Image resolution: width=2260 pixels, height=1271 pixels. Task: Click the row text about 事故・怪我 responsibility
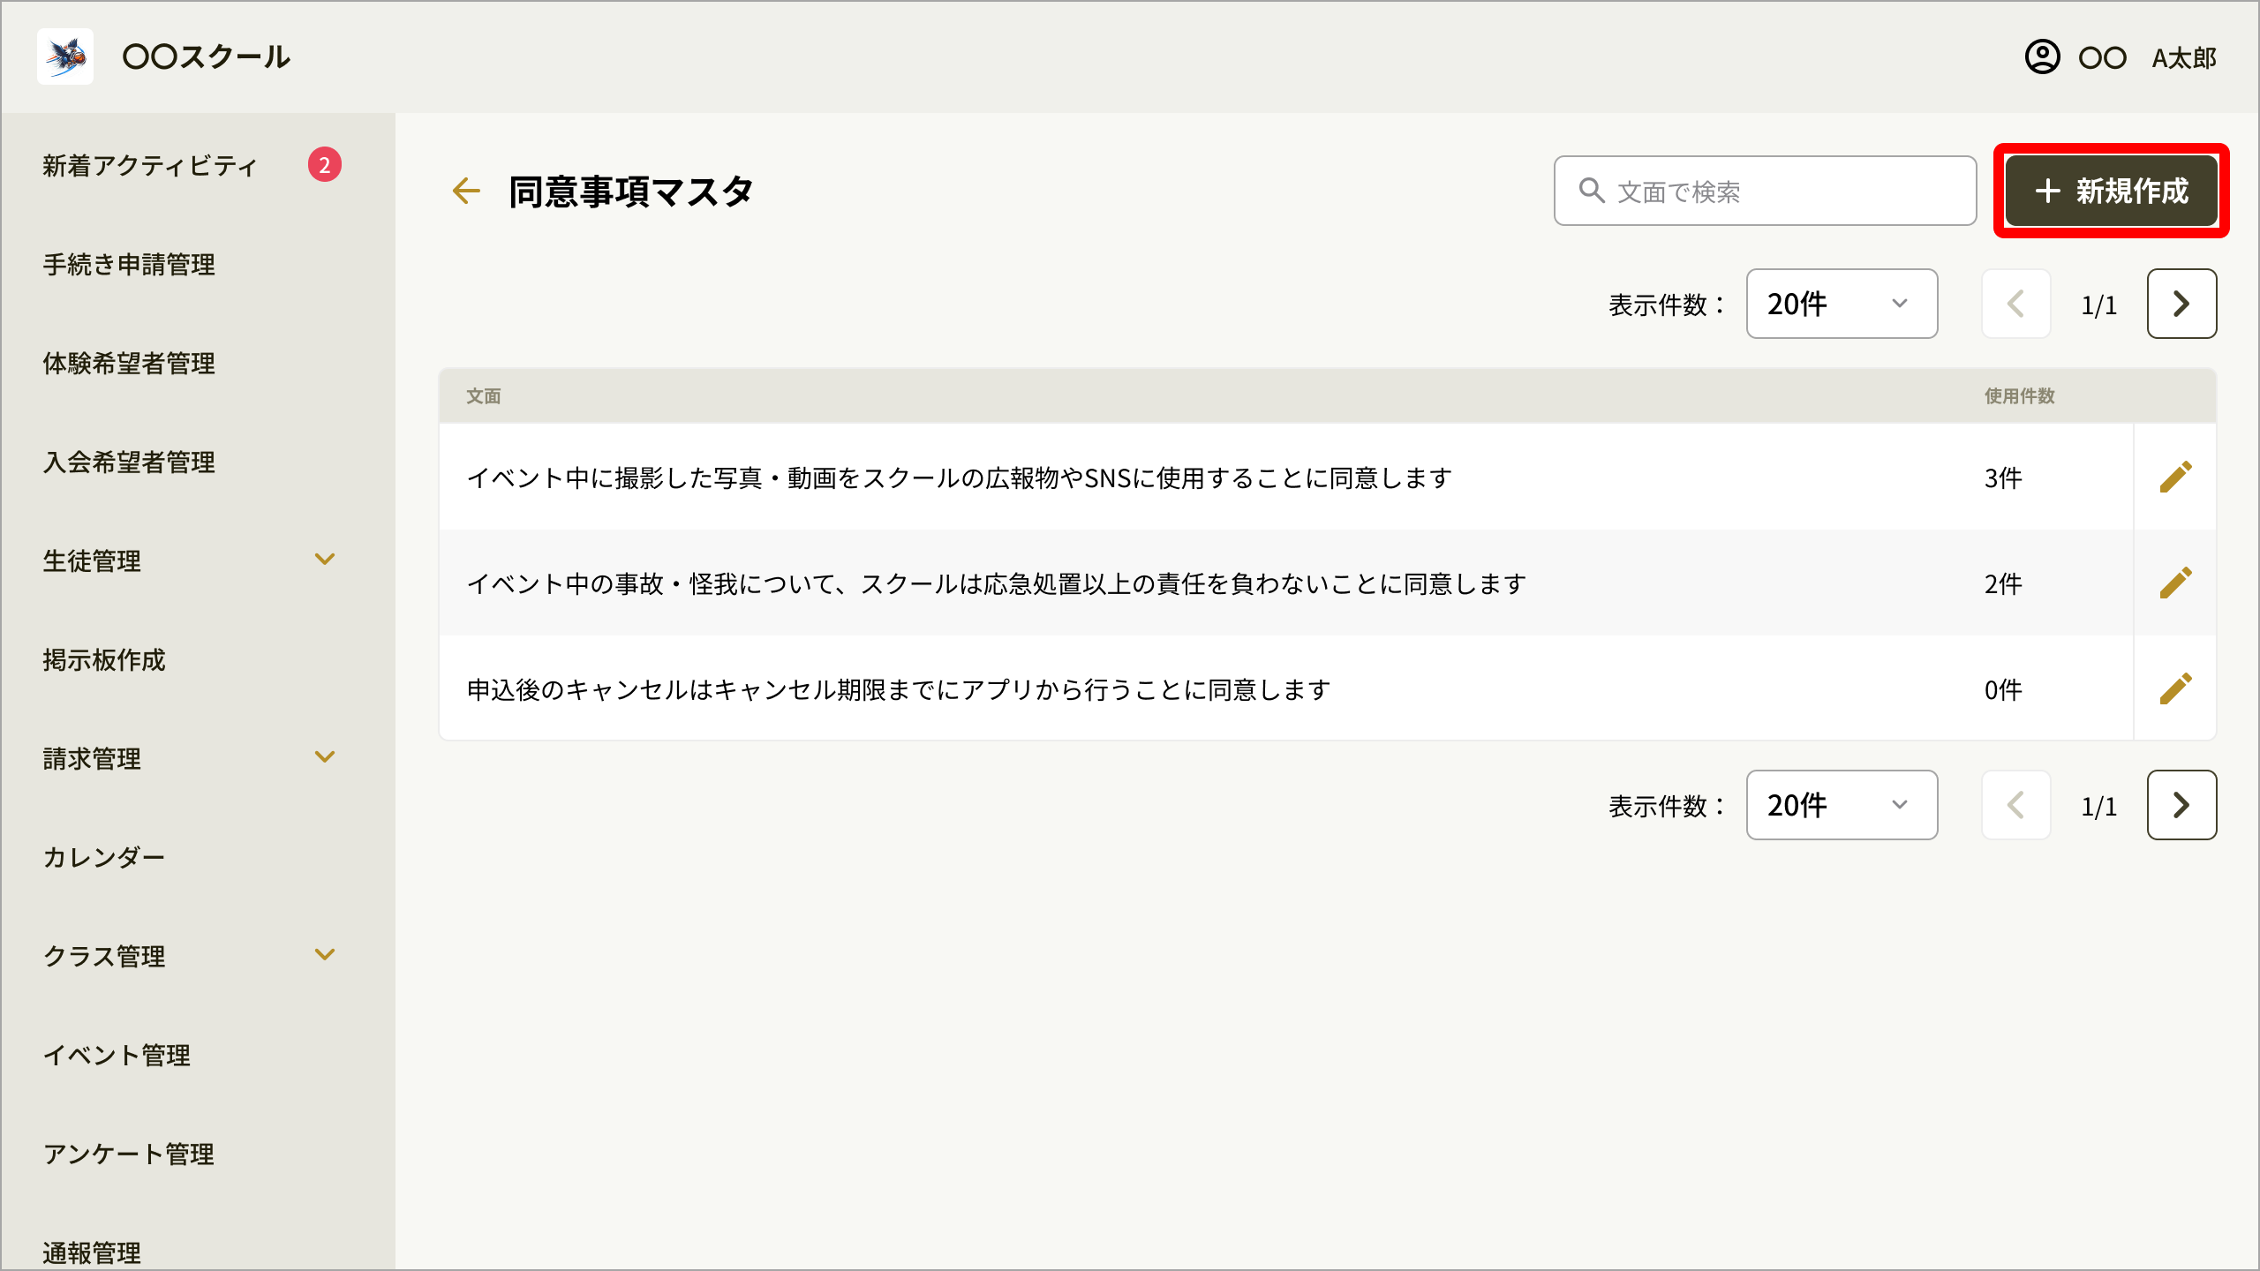pyautogui.click(x=997, y=583)
